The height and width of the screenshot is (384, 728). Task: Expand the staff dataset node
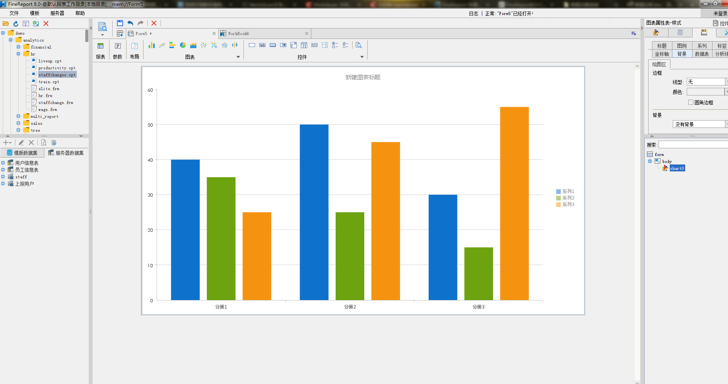tap(3, 177)
